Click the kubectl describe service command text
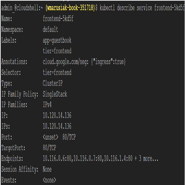Screen dimensions: 185x185 coord(142,8)
